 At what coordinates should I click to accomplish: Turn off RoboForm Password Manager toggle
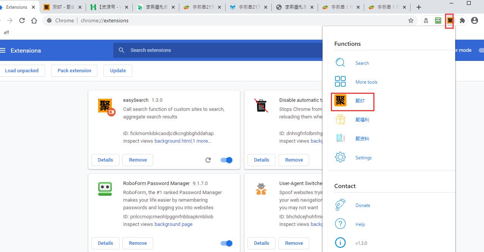point(227,243)
